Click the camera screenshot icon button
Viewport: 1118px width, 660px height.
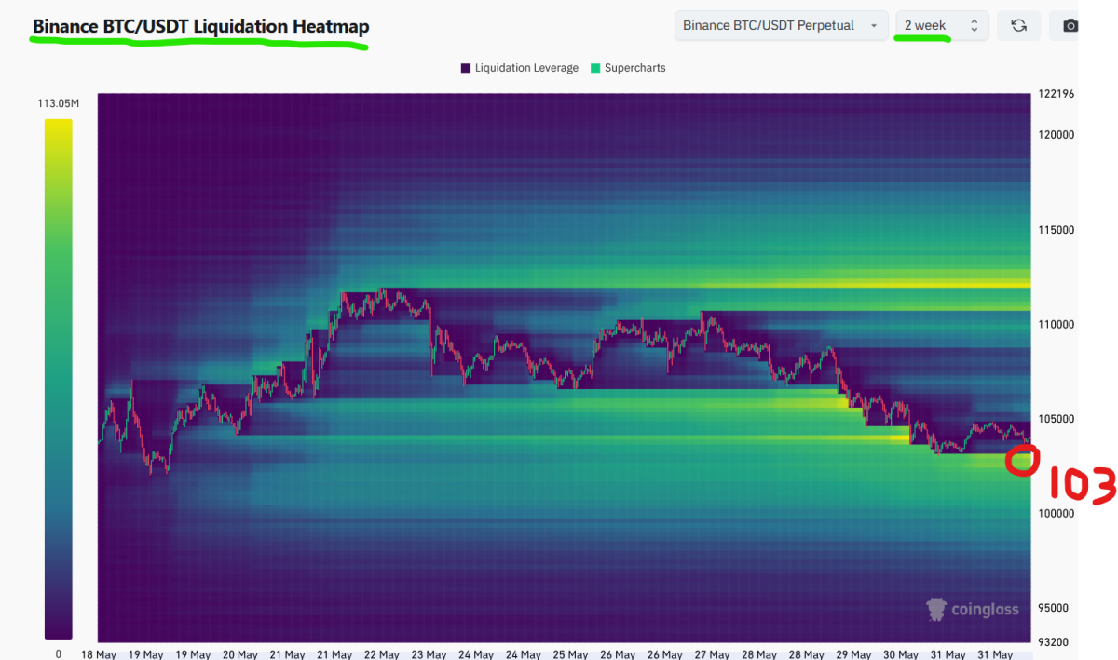(1070, 25)
